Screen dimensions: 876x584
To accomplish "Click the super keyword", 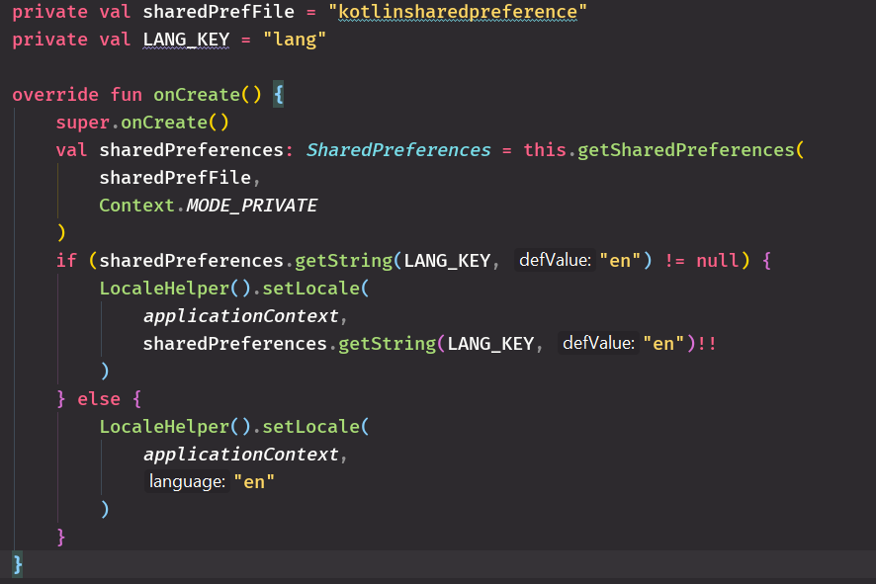I will point(82,123).
